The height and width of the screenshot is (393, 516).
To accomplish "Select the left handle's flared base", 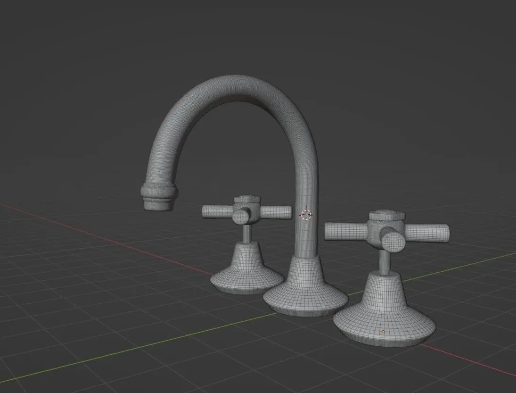I will click(x=247, y=268).
